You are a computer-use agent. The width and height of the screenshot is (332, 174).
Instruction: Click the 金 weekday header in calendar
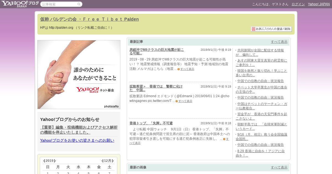(x=99, y=167)
